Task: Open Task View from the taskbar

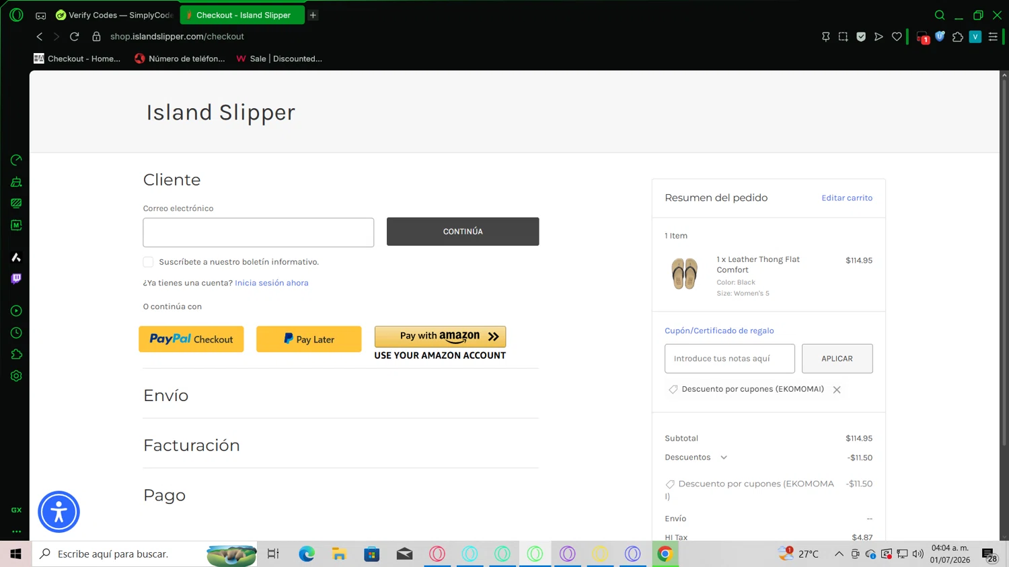Action: click(x=273, y=554)
